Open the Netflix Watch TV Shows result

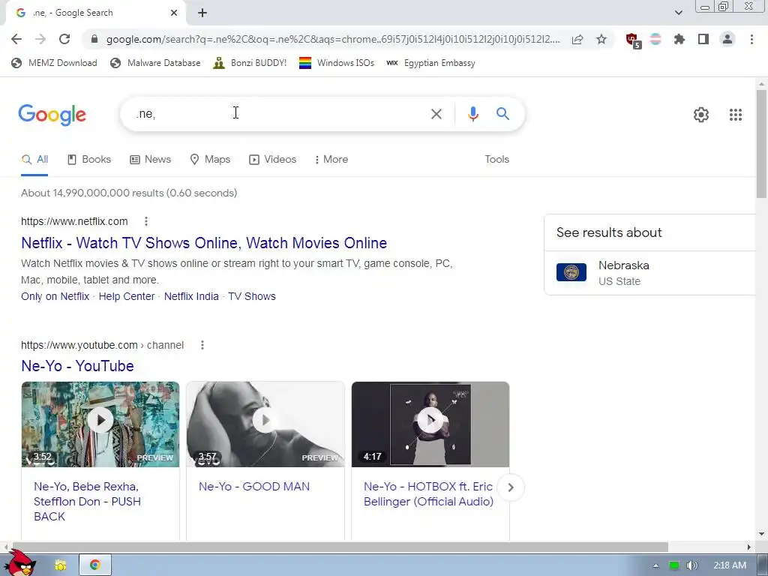(204, 243)
